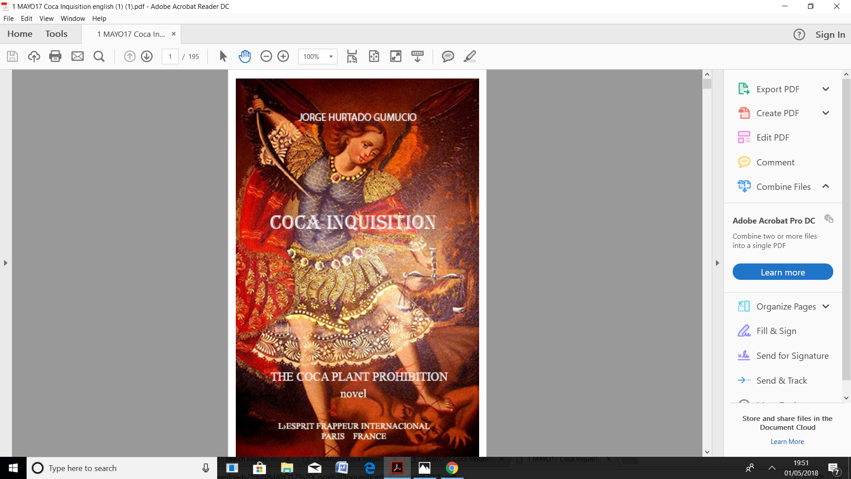The width and height of the screenshot is (851, 479).
Task: Send file by email envelope icon
Action: click(78, 56)
